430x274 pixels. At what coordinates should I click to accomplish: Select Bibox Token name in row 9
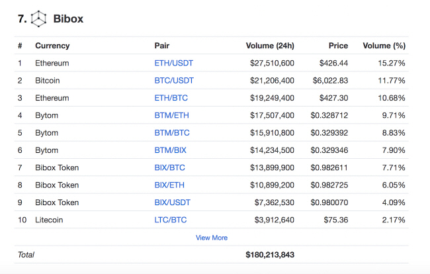57,203
